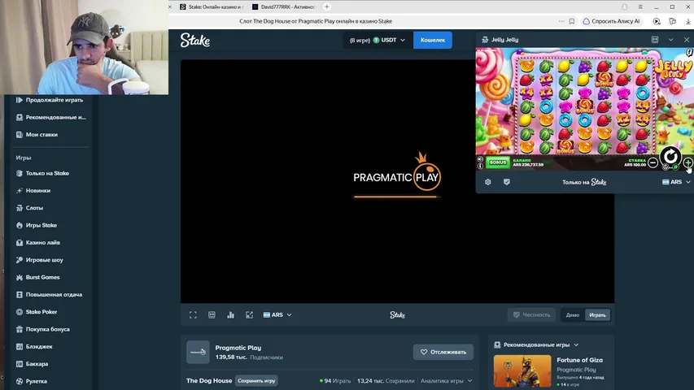This screenshot has width=694, height=390.
Task: Open a new browser tab
Action: 326,6
